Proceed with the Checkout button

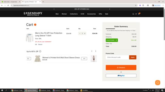point(121,67)
